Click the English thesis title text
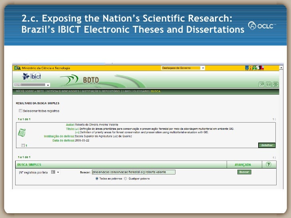The image size is (291, 218). point(144,133)
